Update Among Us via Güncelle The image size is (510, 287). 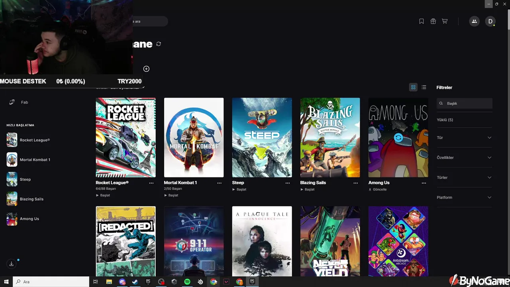click(377, 189)
